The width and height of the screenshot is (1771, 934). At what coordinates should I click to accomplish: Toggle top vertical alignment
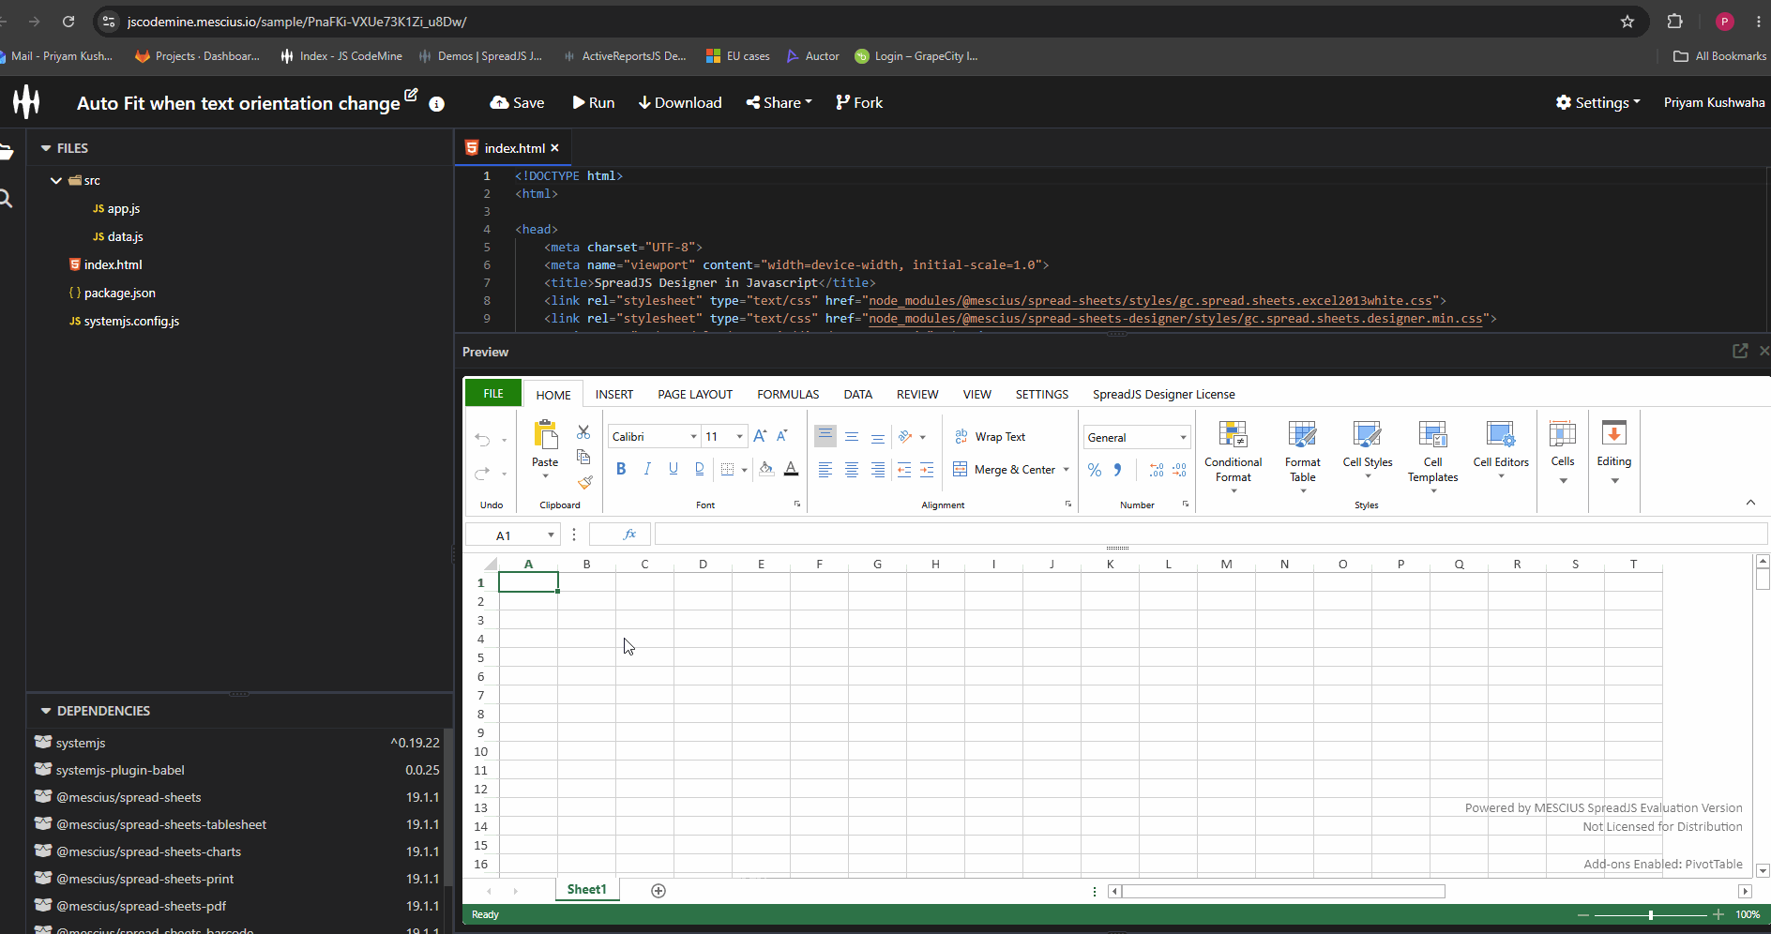point(825,436)
